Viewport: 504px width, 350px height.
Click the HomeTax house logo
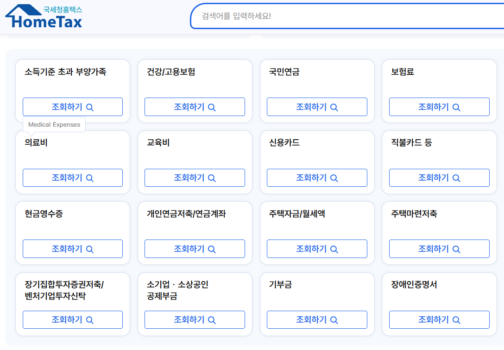click(44, 16)
